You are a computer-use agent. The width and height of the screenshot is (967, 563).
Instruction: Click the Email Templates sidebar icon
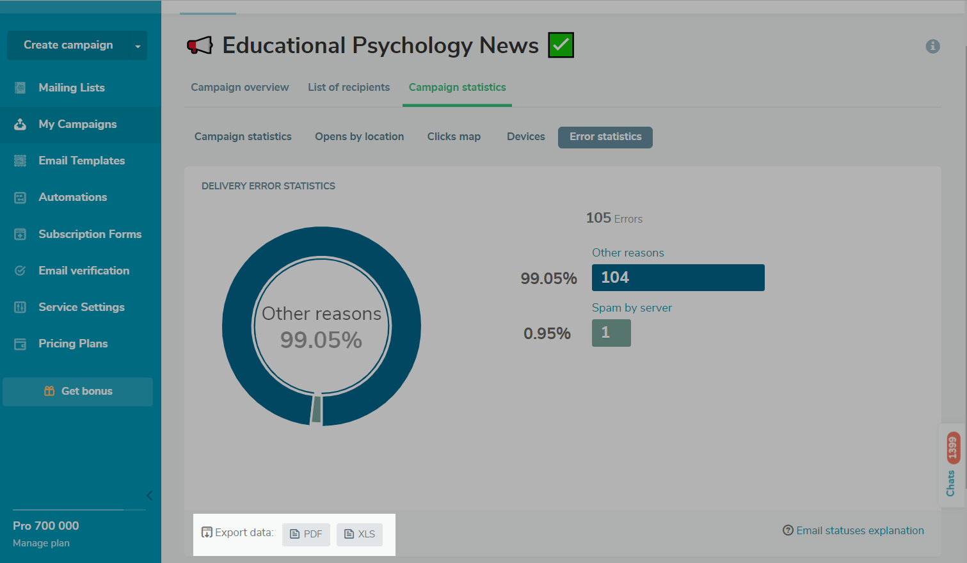pos(20,161)
